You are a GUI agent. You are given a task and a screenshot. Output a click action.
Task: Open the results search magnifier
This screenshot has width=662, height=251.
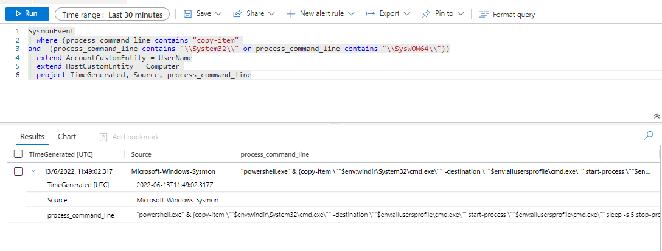[x=649, y=136]
